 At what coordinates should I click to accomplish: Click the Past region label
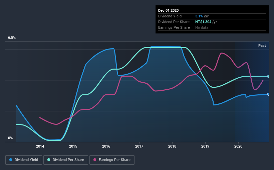point(262,46)
